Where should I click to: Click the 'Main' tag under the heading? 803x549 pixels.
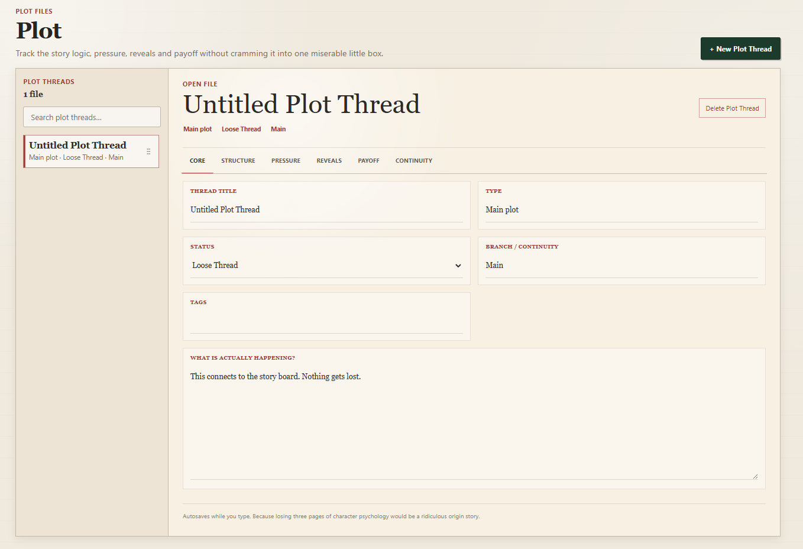point(278,129)
